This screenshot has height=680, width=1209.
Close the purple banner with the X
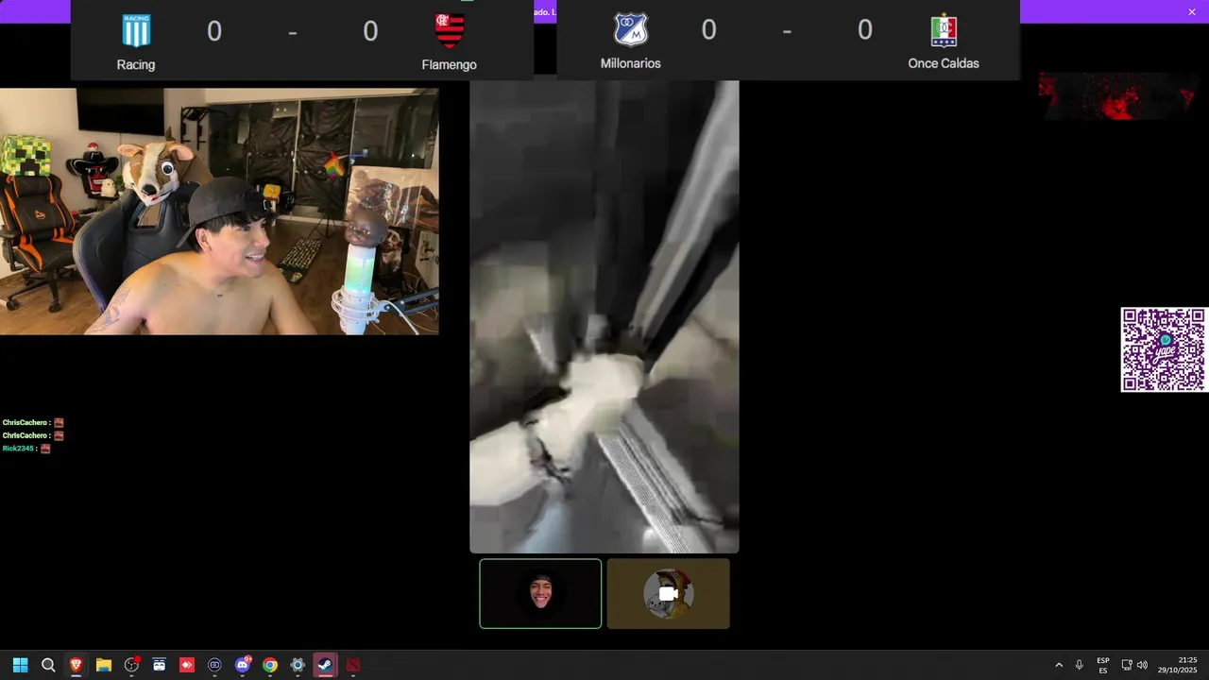point(1192,11)
